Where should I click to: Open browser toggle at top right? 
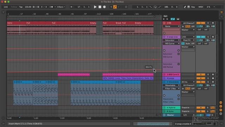221,12
